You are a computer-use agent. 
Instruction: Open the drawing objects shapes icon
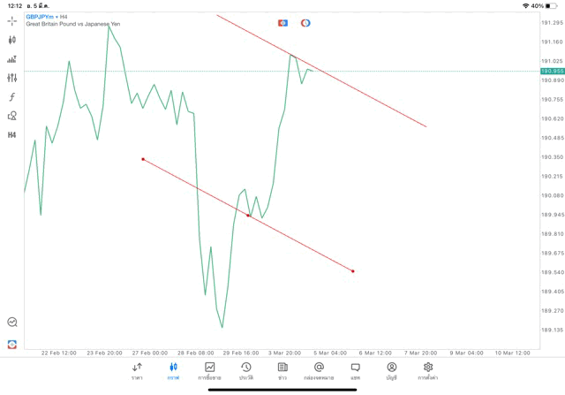tap(12, 116)
